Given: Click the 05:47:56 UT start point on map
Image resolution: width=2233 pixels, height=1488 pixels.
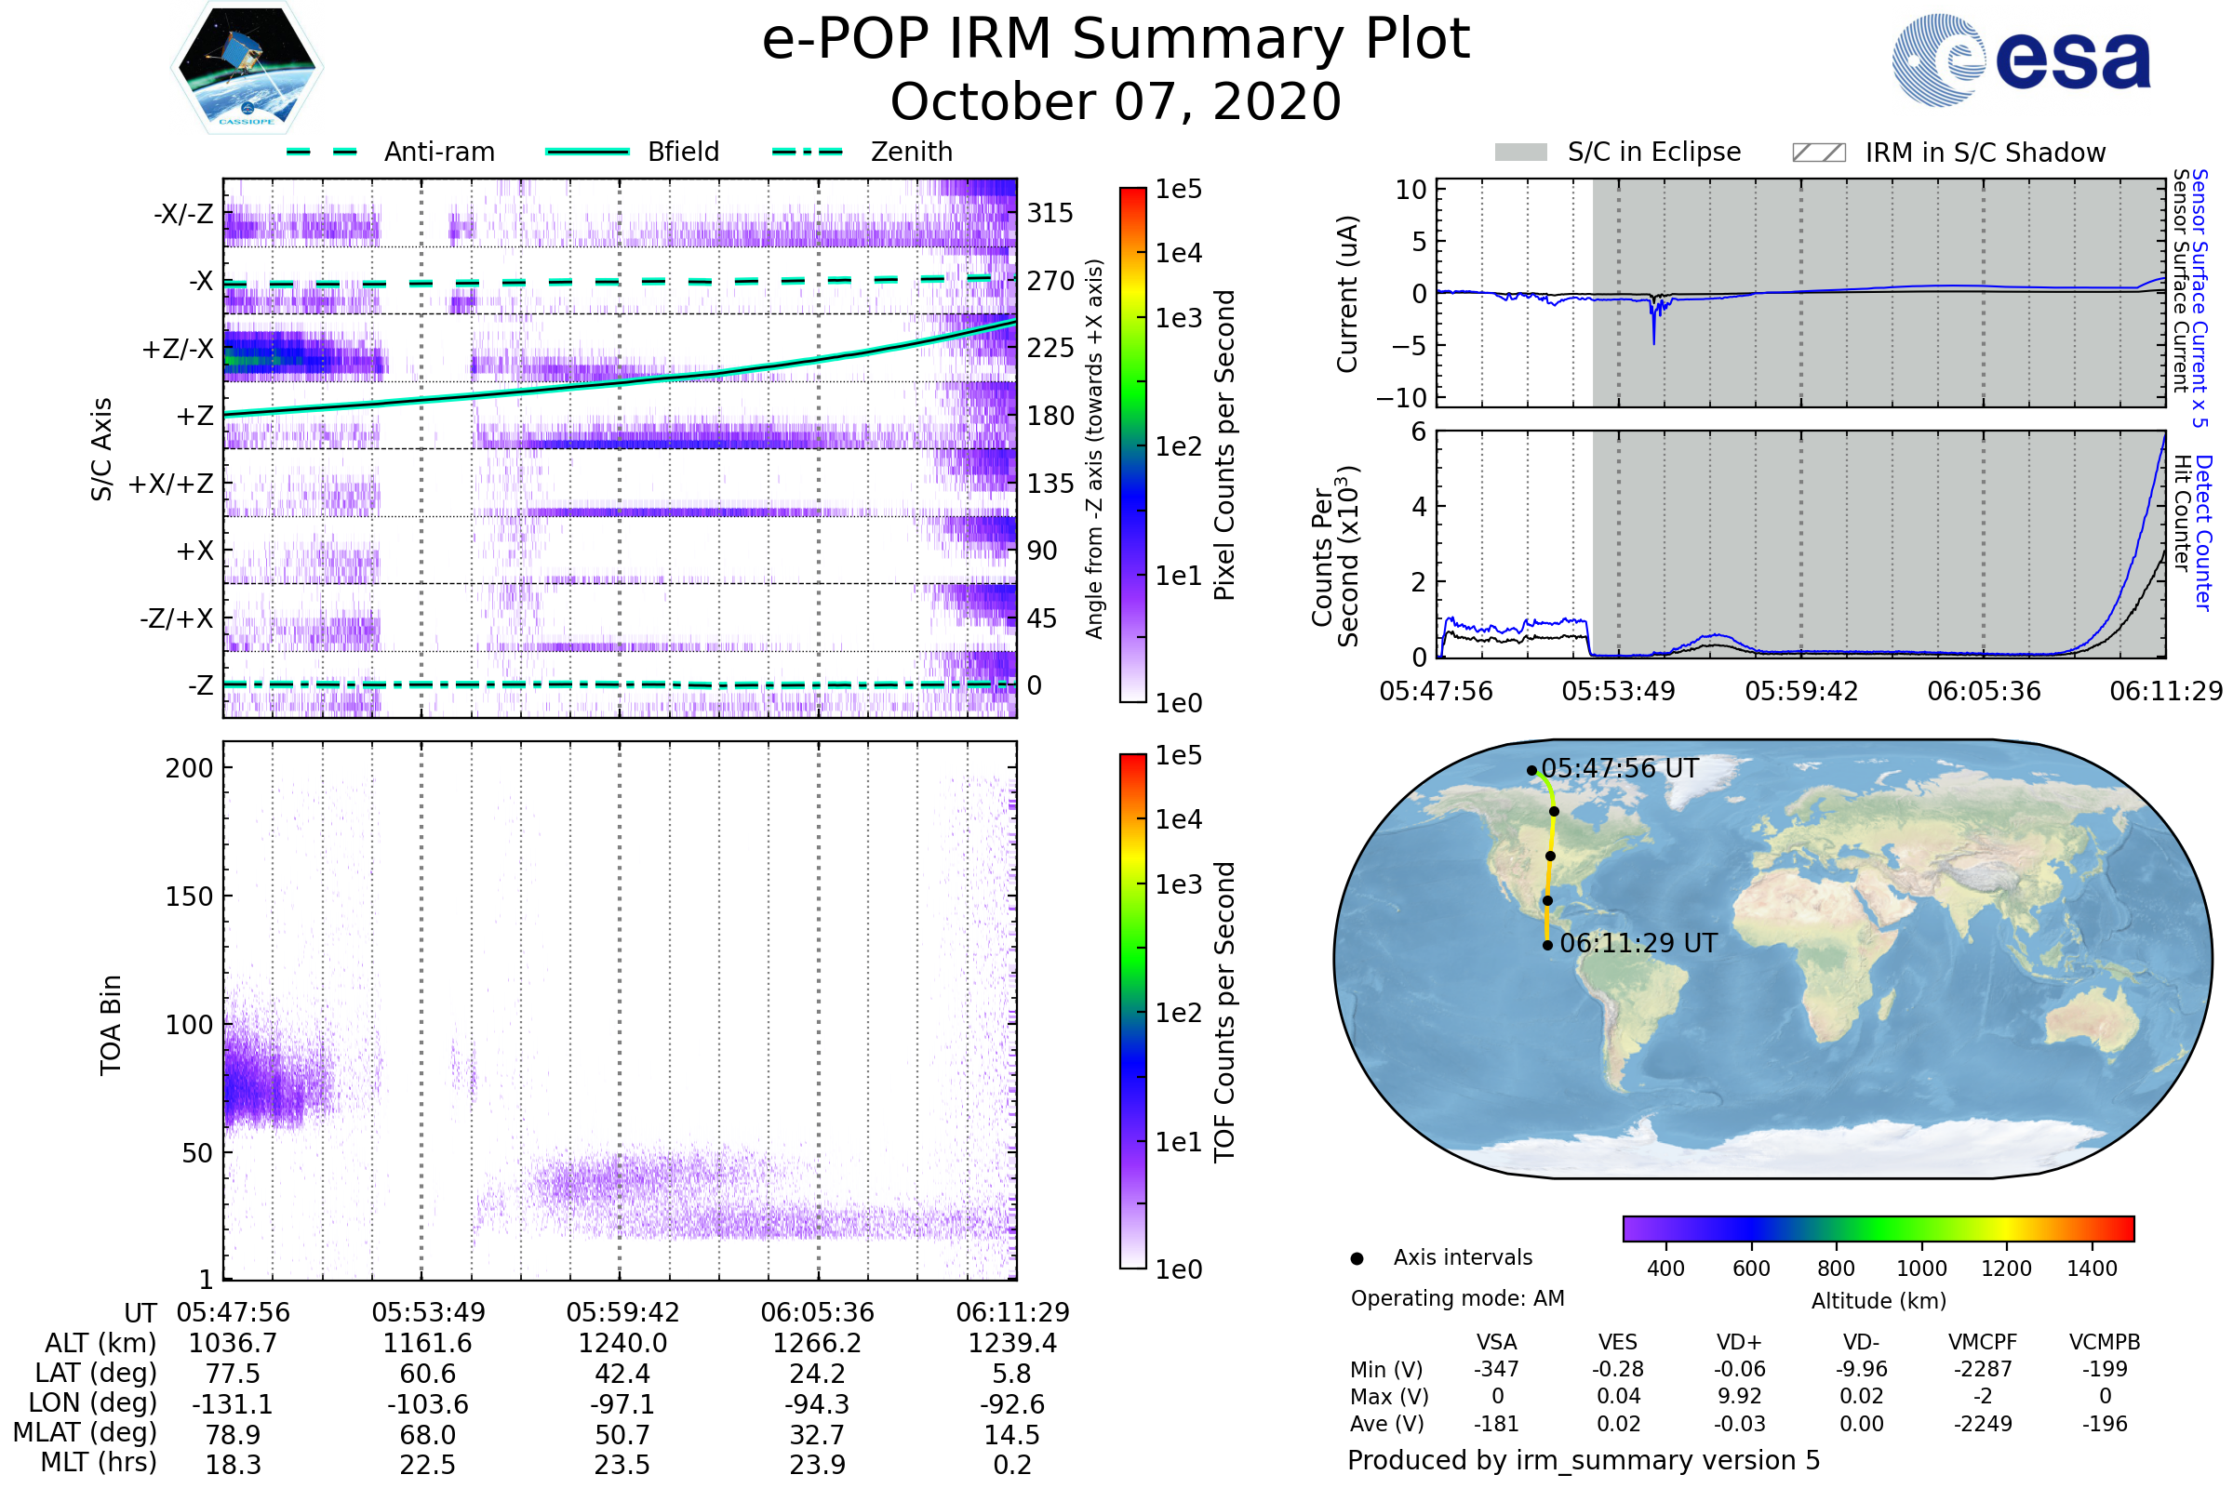Looking at the screenshot, I should (x=1531, y=771).
